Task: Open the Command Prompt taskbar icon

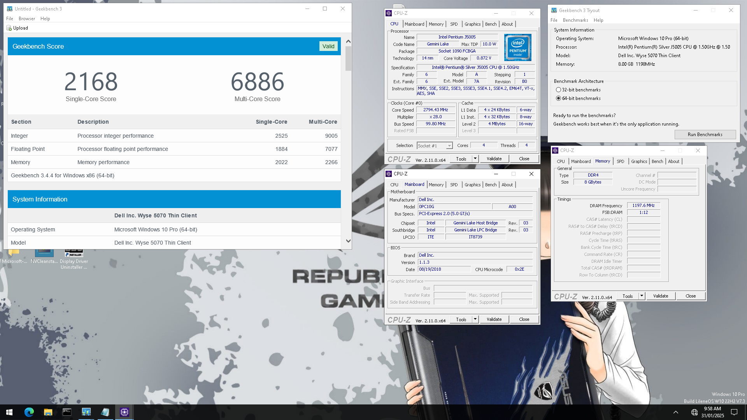Action: pyautogui.click(x=67, y=412)
